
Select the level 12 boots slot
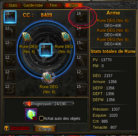coord(10,90)
